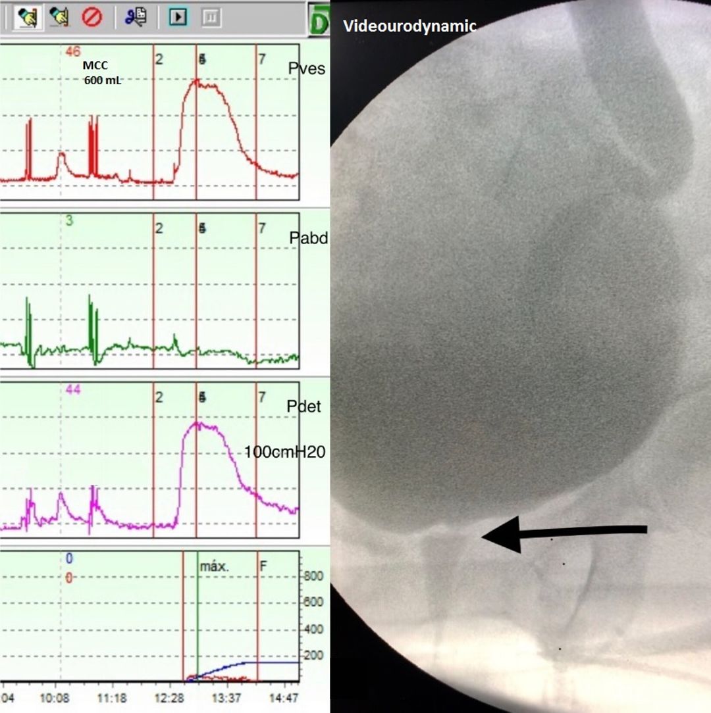Select marker 5 in the Pabd chart
Image resolution: width=711 pixels, height=713 pixels.
coord(203,228)
